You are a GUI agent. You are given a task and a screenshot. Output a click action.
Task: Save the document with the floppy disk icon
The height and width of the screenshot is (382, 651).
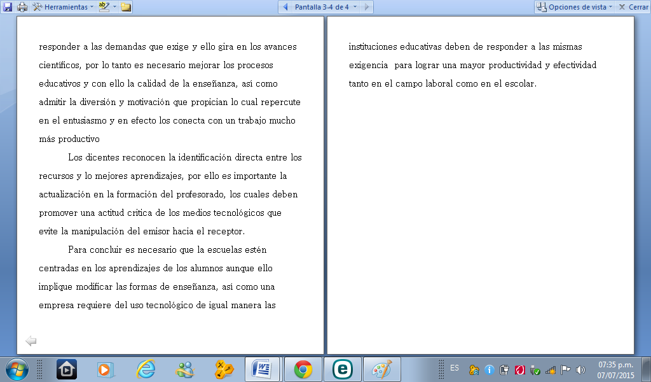(8, 7)
